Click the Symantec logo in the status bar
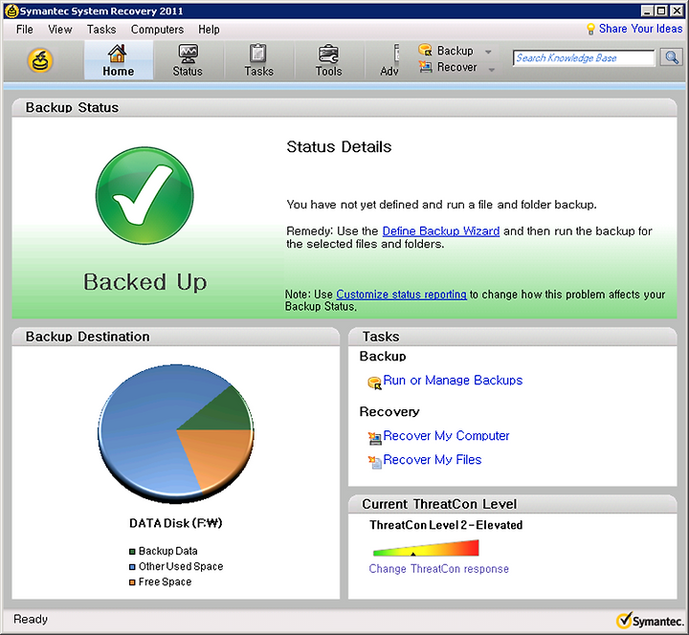The image size is (689, 635). point(650,621)
